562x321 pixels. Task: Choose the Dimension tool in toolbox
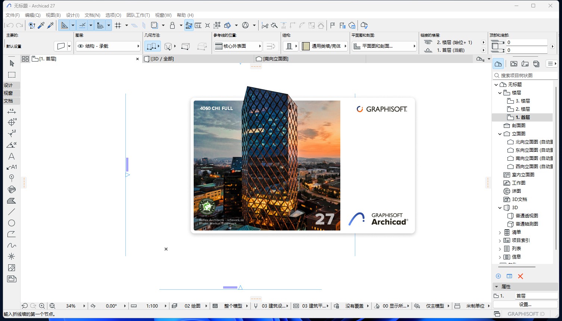12,111
